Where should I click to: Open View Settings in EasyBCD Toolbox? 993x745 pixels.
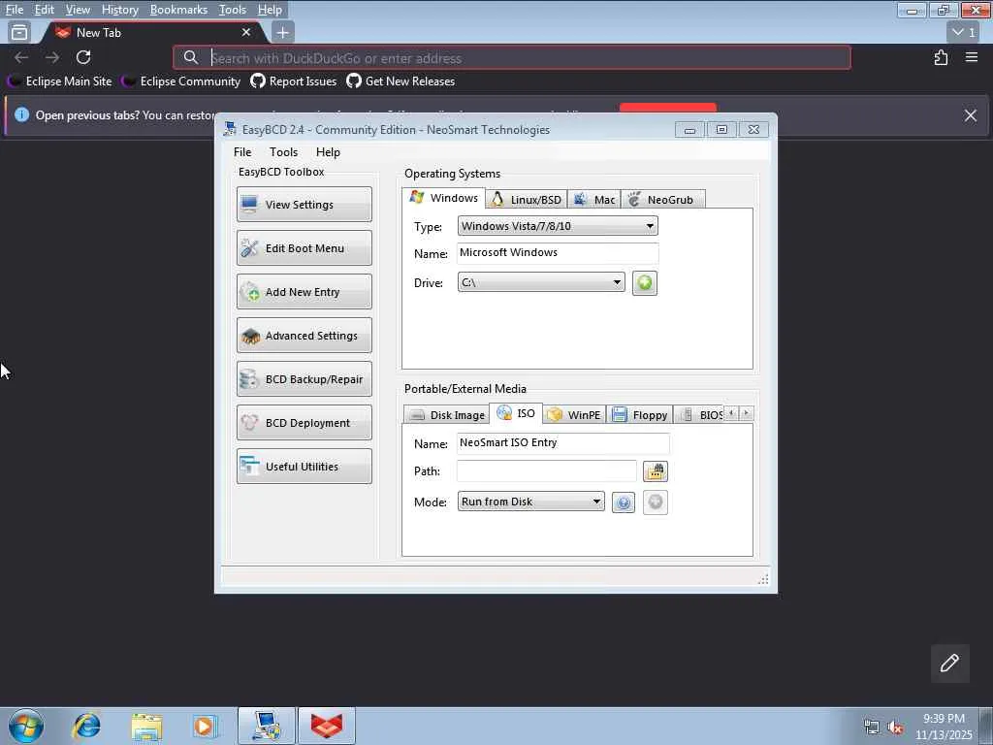[304, 205]
